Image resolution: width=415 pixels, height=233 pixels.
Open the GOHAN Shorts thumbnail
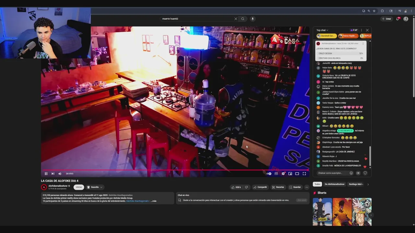(322, 212)
